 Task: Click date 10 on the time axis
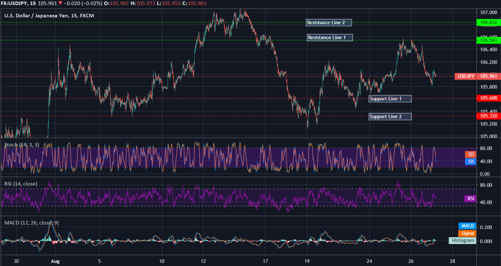coord(162,261)
